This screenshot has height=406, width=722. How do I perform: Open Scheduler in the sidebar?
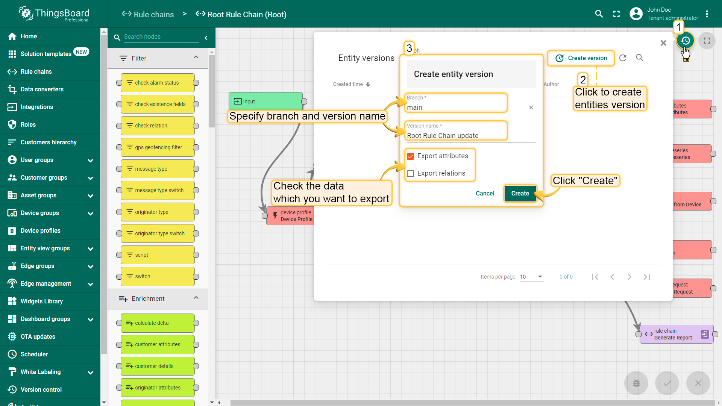coord(50,354)
